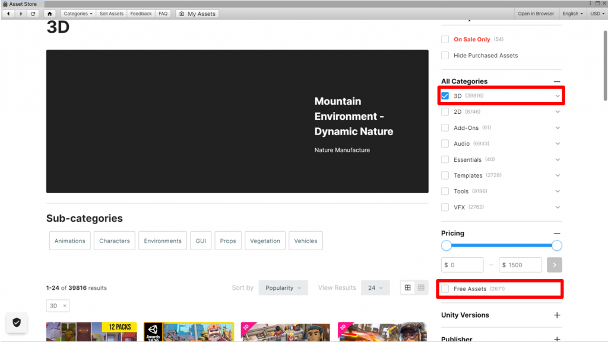Open the View Results 24 dropdown
Viewport: 608px width, 342px height.
pyautogui.click(x=375, y=288)
